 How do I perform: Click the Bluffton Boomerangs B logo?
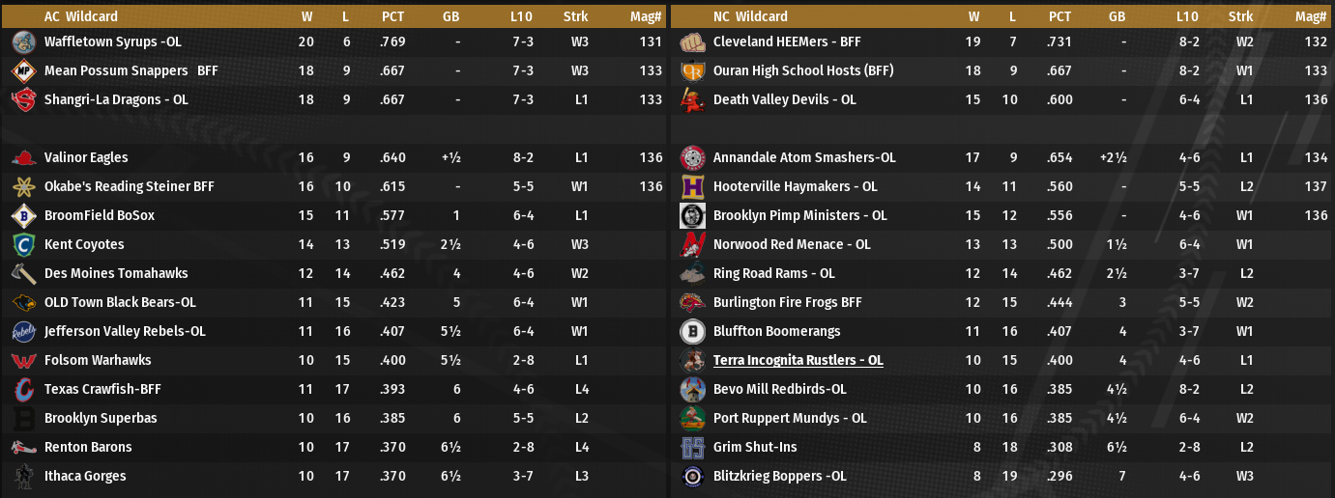[692, 332]
